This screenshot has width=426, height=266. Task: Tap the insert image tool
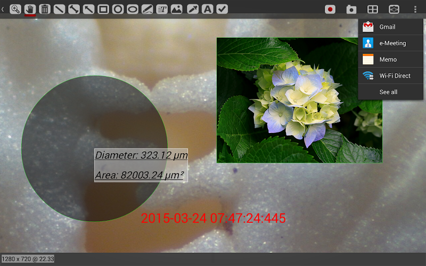click(177, 9)
